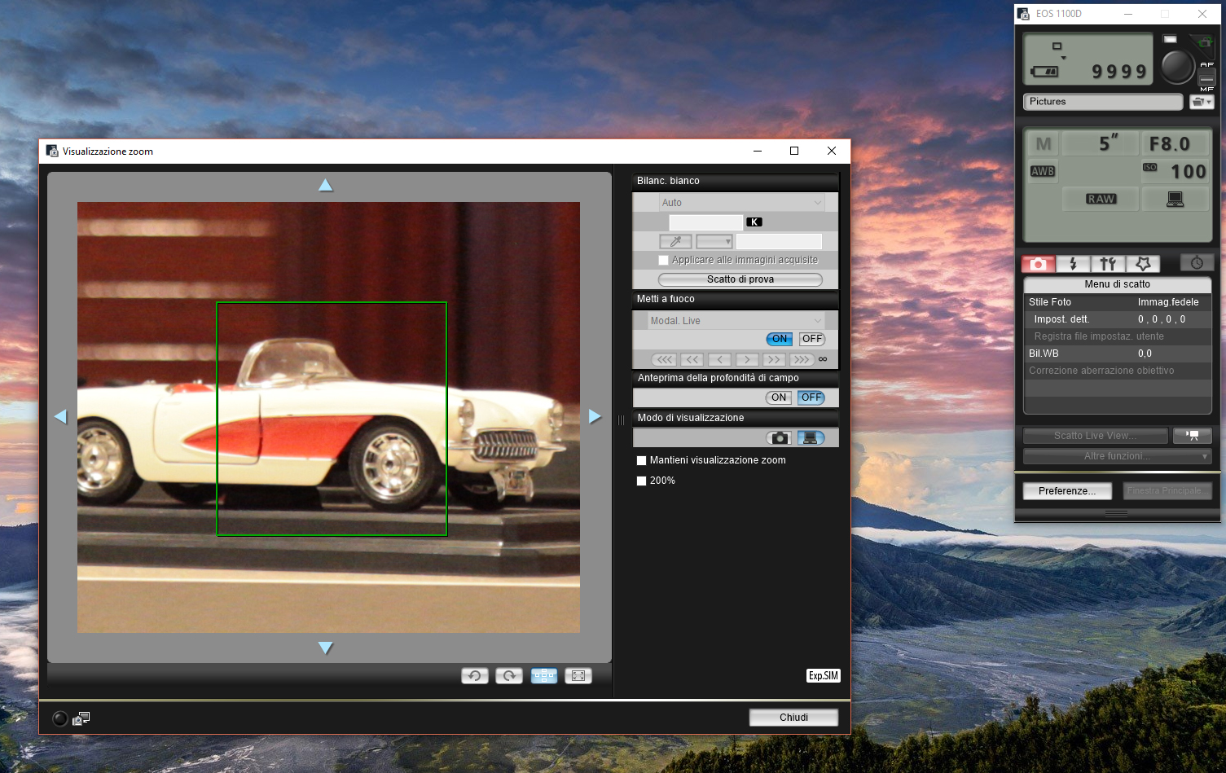
Task: Switch to the flash settings tab
Action: [1073, 263]
